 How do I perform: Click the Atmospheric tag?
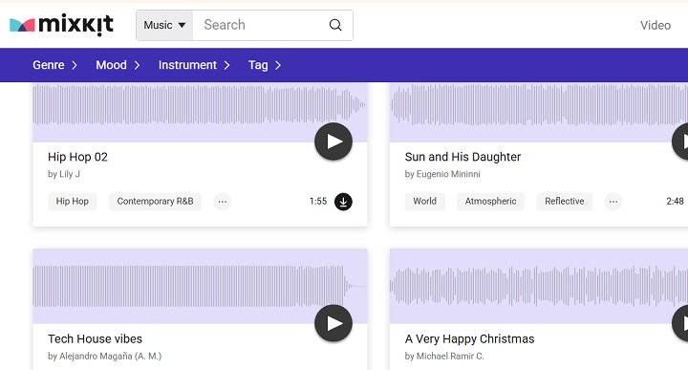pyautogui.click(x=490, y=201)
